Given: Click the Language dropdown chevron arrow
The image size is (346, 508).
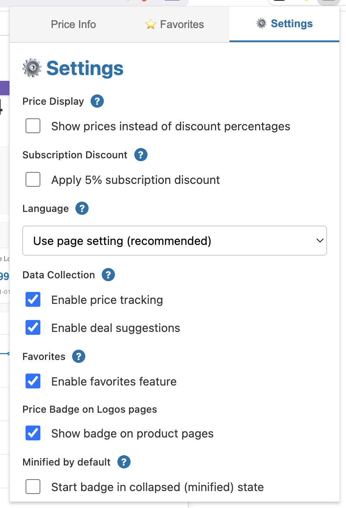Looking at the screenshot, I should pos(320,240).
